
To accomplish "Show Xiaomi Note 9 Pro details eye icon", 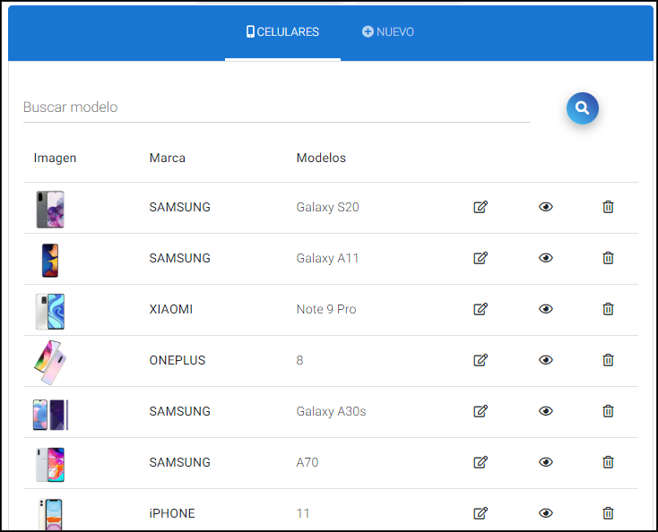I will click(x=546, y=309).
